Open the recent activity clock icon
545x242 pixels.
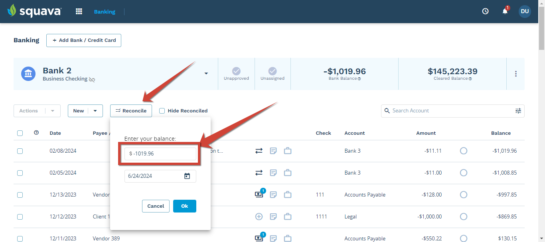coord(485,11)
